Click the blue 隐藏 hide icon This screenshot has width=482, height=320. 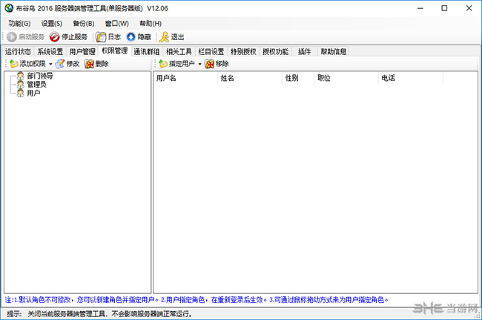[x=131, y=37]
